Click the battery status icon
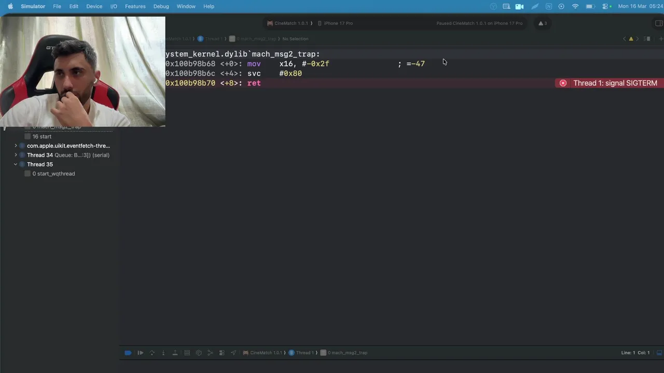 590,6
